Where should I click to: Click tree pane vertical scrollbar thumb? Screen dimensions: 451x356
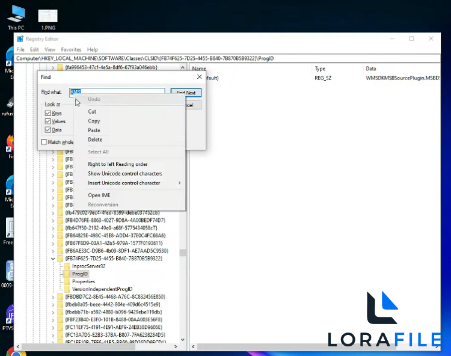pyautogui.click(x=182, y=253)
